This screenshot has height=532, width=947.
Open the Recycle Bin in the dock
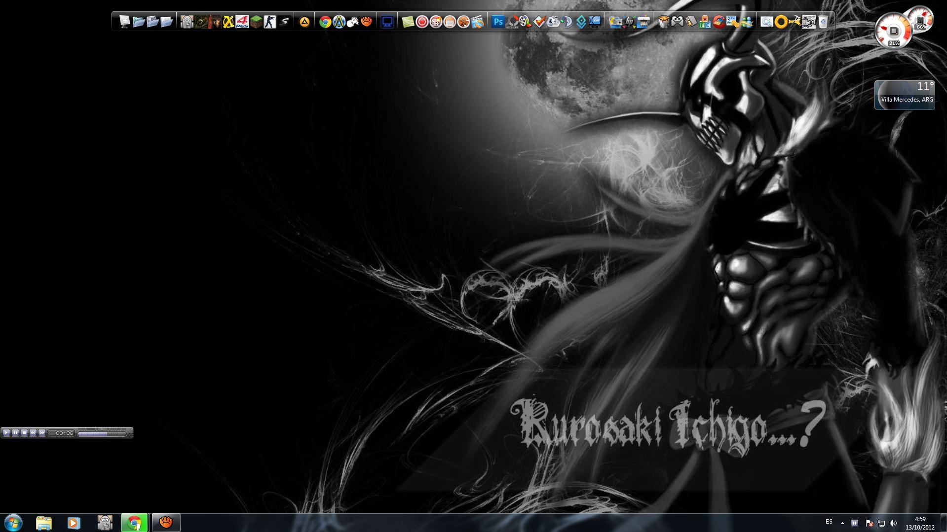click(822, 22)
